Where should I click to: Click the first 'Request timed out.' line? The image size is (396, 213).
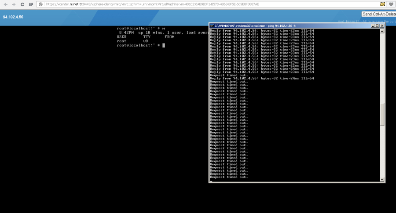click(x=229, y=75)
